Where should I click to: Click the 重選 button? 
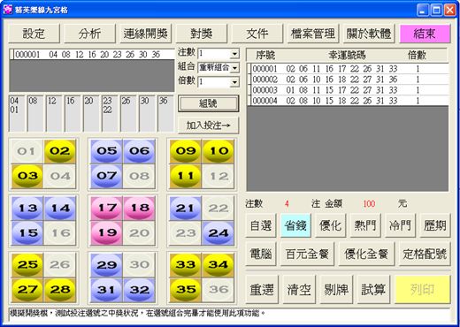click(262, 290)
